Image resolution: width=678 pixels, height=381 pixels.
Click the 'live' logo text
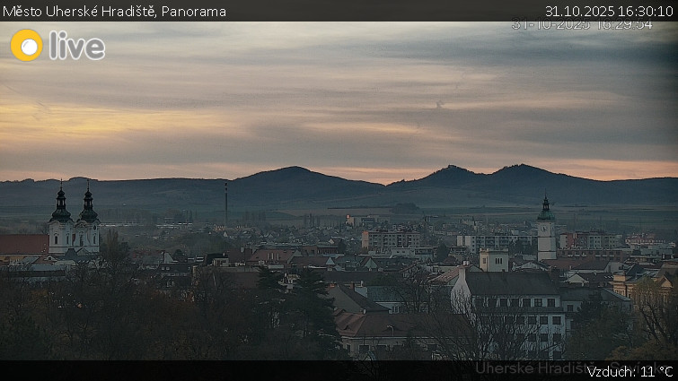[x=77, y=46]
